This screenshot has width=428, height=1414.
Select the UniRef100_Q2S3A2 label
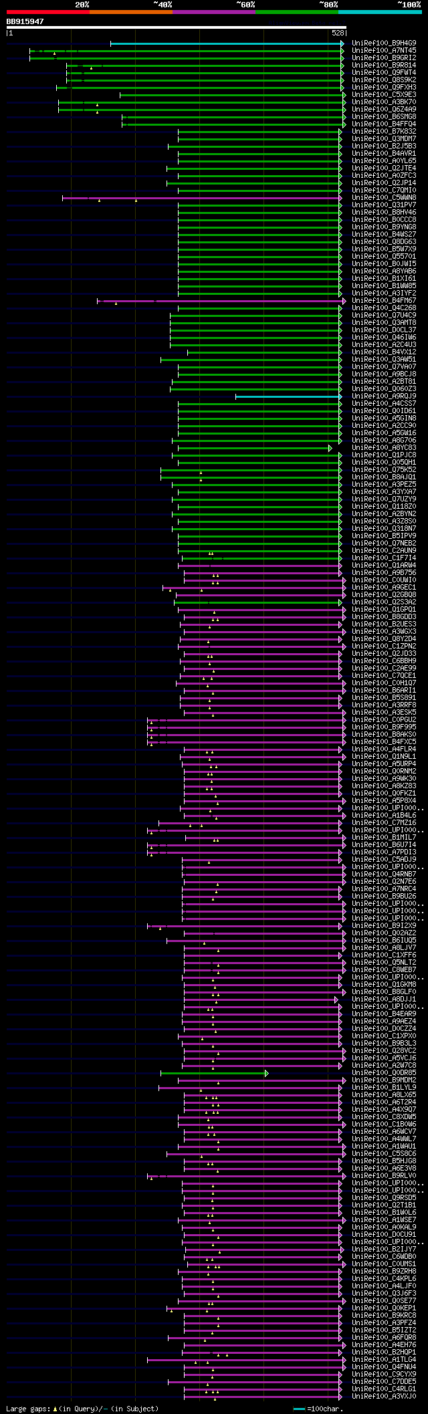(384, 602)
